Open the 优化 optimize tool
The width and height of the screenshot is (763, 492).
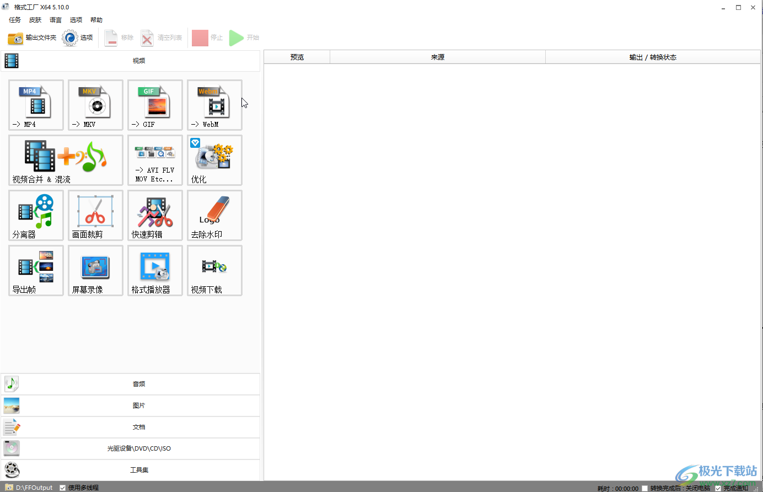pos(214,160)
